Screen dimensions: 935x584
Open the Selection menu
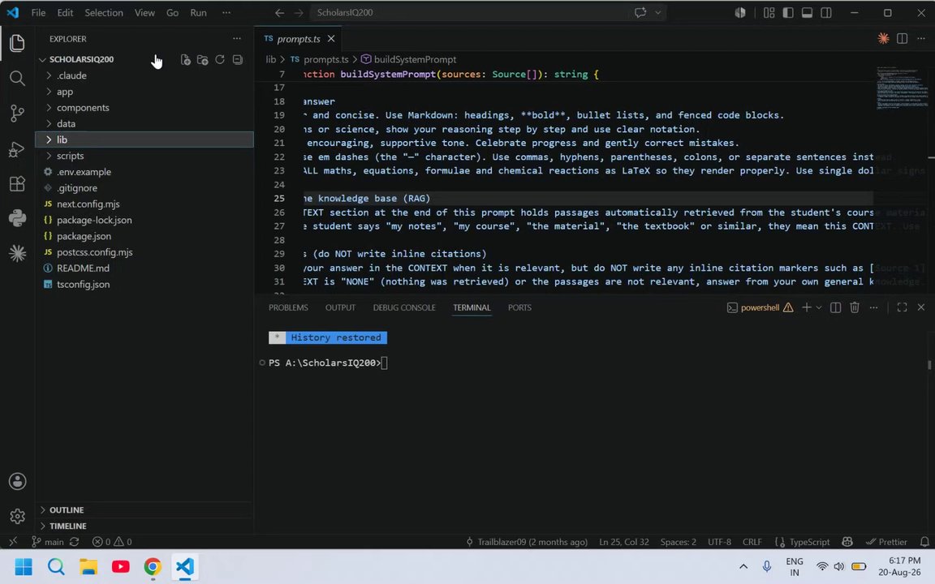pos(104,12)
